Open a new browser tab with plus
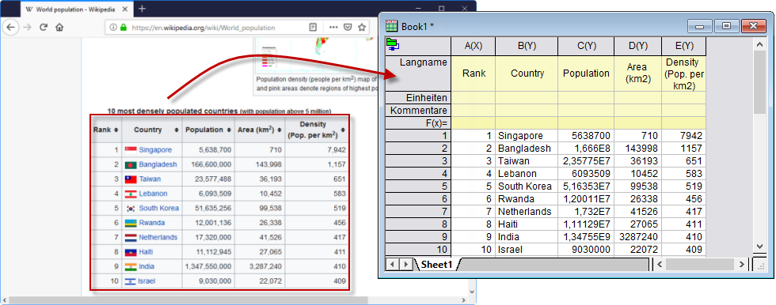776x305 pixels. pos(142,9)
